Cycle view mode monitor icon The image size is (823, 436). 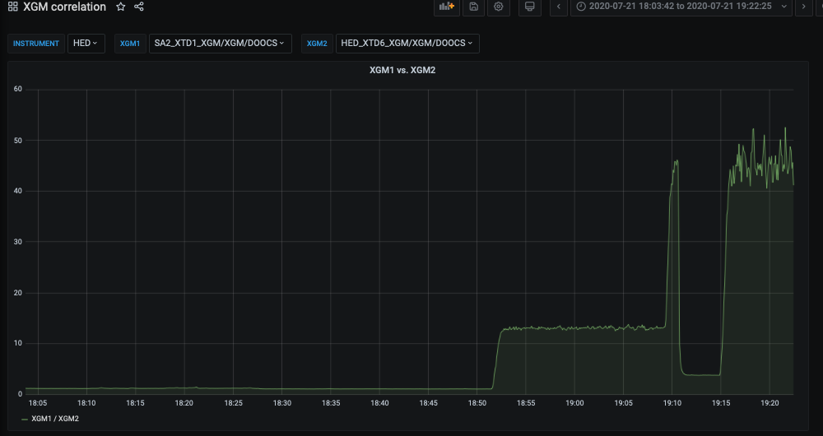pyautogui.click(x=529, y=7)
